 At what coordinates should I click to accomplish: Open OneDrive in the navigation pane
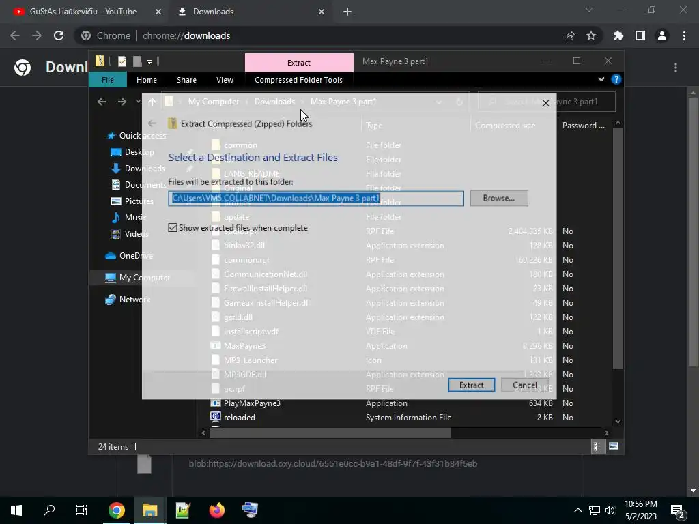[x=129, y=256]
